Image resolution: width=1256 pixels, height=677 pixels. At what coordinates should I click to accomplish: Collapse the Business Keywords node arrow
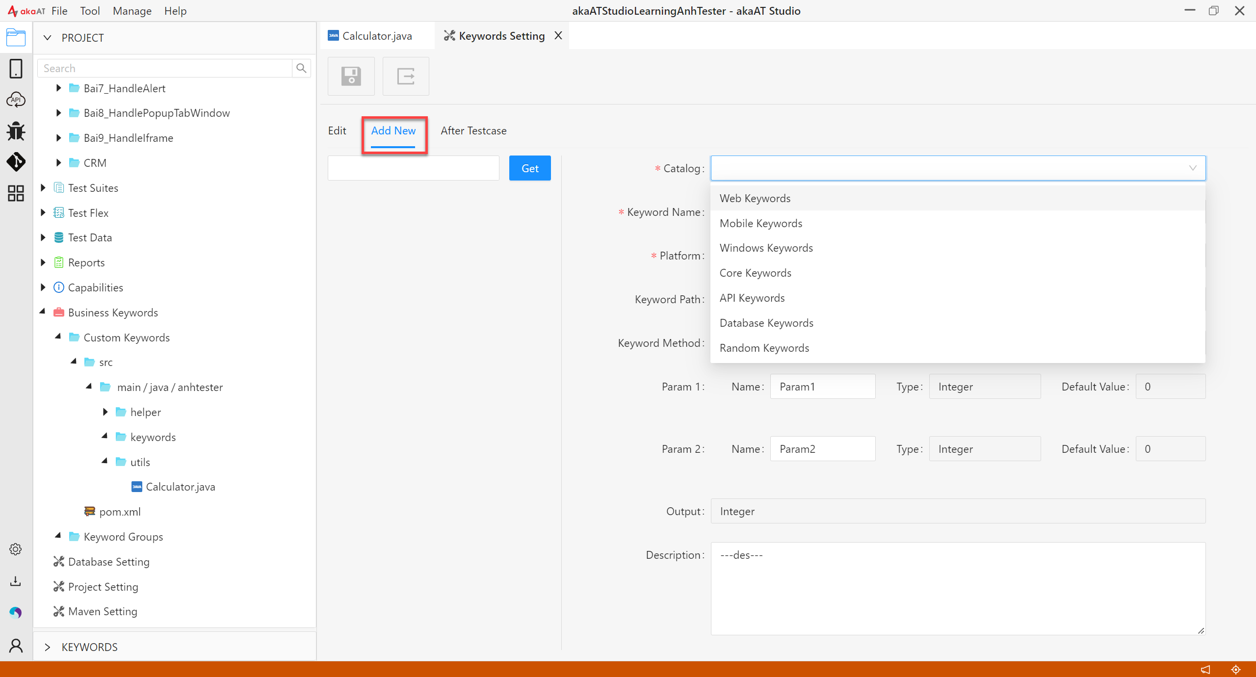pyautogui.click(x=43, y=312)
